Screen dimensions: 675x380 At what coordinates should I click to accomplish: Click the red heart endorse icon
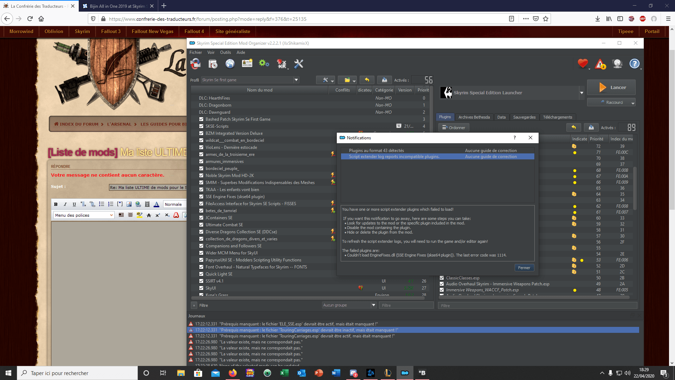click(x=583, y=64)
